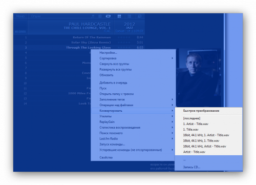Expand the arrow next to Поиск похожего
Screen dimensions: 256x185
[x=173, y=133]
